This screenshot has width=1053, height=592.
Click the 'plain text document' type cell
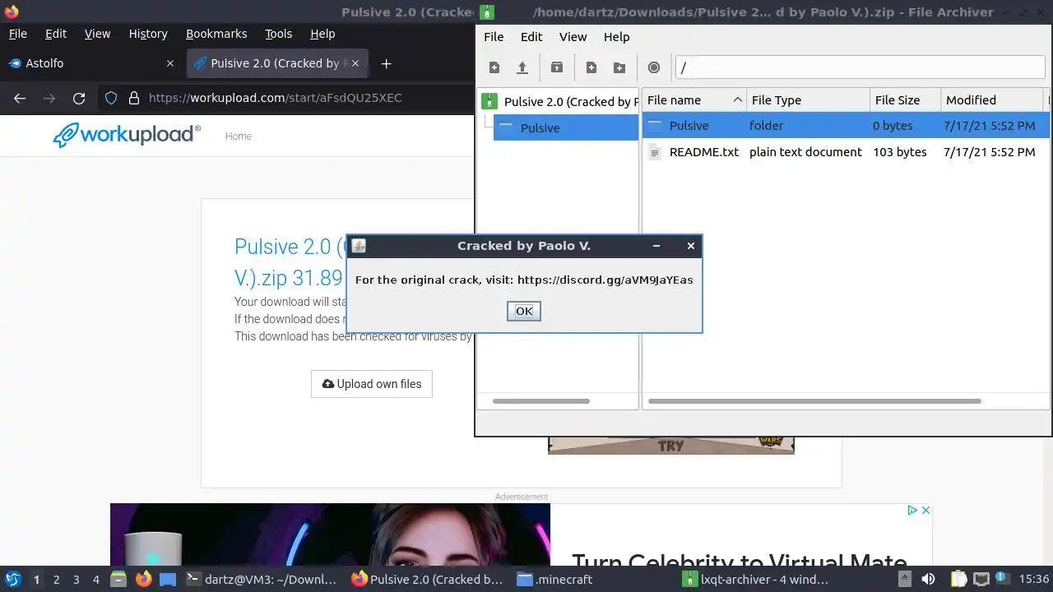(805, 152)
